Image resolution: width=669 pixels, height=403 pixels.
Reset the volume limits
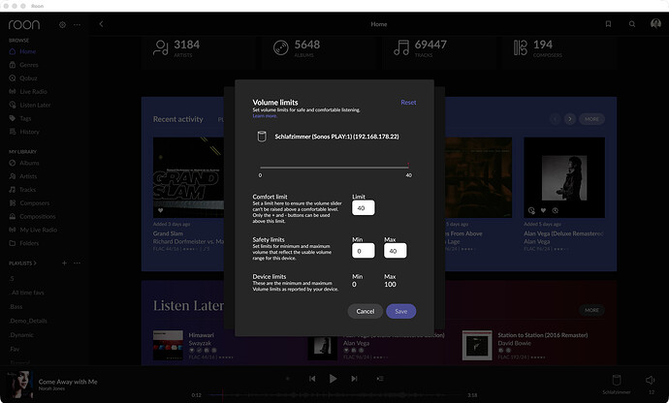point(408,103)
